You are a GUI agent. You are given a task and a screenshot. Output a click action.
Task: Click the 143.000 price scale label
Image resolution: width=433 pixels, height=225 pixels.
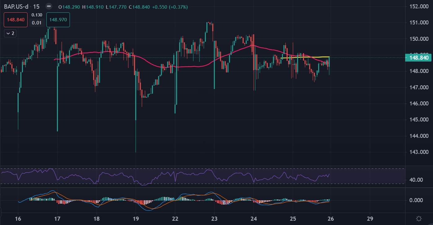(418, 152)
